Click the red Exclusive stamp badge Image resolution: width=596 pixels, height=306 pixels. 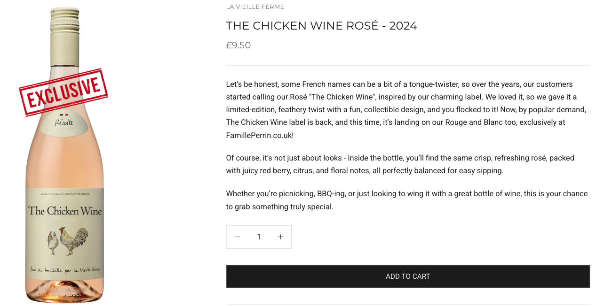(x=63, y=92)
